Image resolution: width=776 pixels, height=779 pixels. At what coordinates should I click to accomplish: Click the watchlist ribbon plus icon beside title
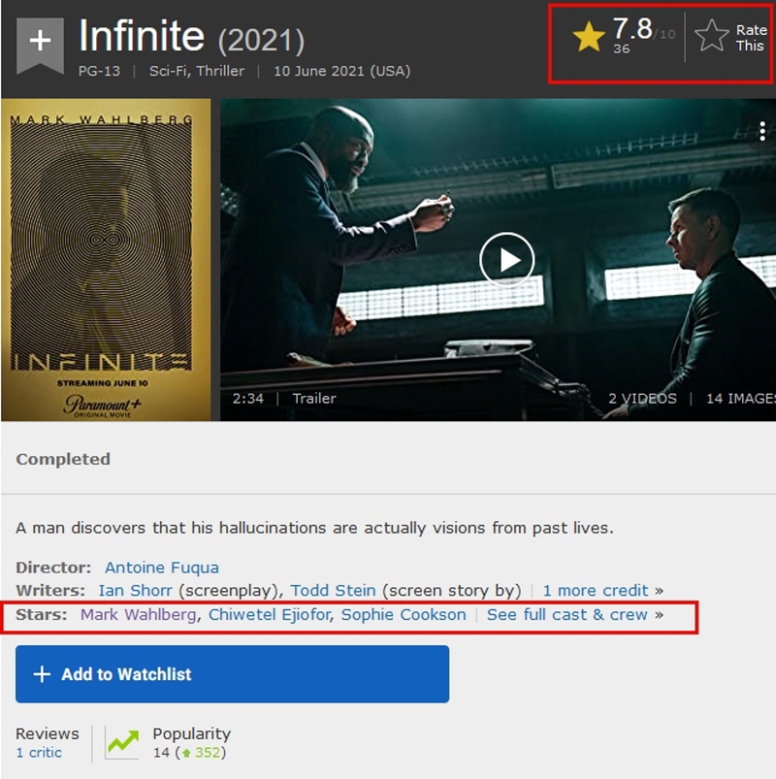coord(40,46)
